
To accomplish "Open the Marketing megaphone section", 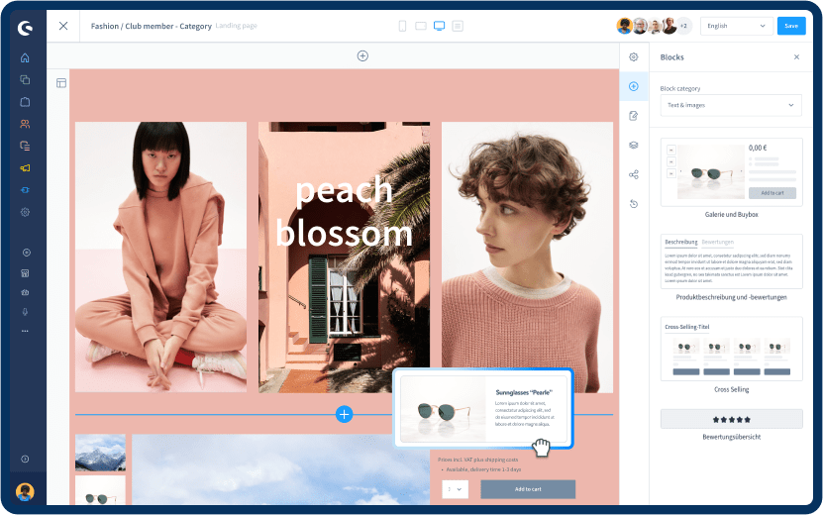I will 25,167.
